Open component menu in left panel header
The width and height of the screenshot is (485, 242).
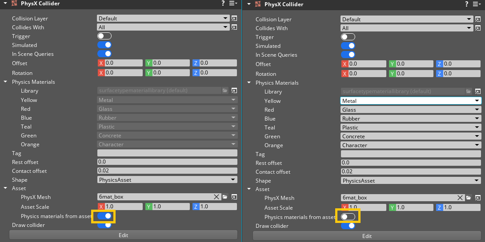(233, 4)
